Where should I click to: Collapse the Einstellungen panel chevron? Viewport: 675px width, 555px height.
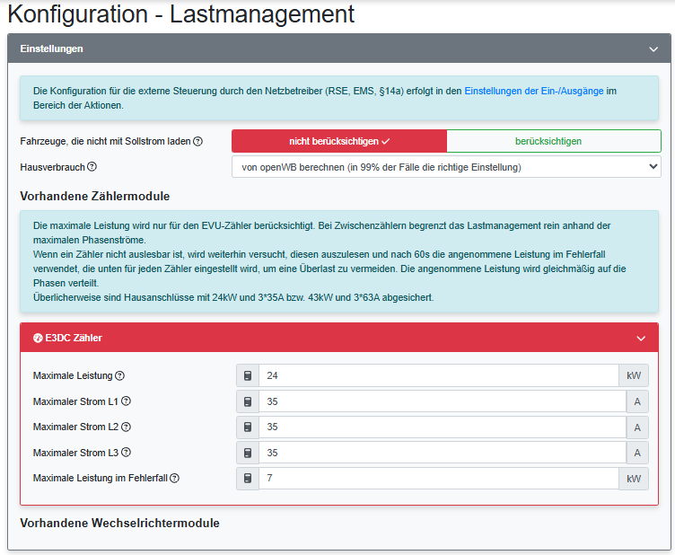(x=653, y=49)
